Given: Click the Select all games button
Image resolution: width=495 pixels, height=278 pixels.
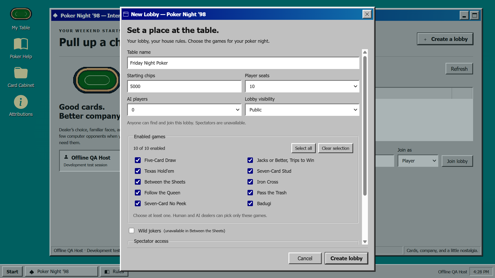Looking at the screenshot, I should [x=303, y=148].
